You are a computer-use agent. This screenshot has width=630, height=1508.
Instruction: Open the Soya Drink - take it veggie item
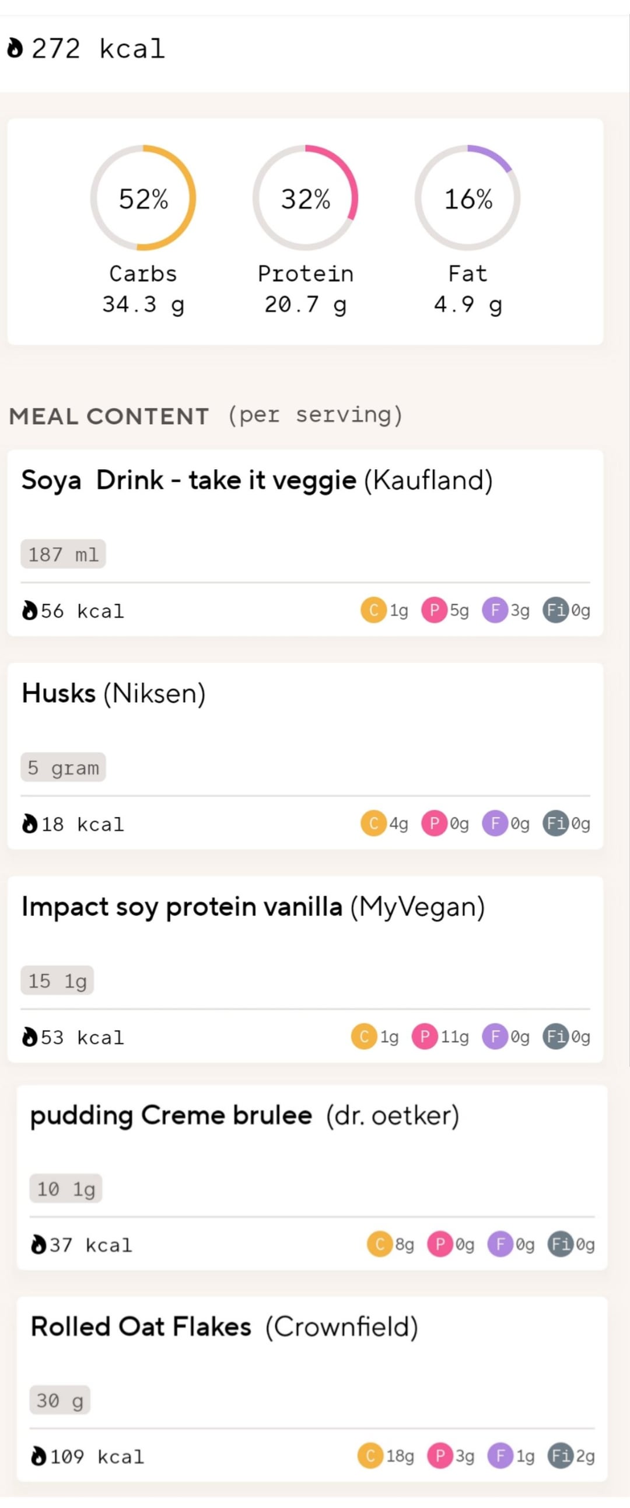tap(257, 481)
